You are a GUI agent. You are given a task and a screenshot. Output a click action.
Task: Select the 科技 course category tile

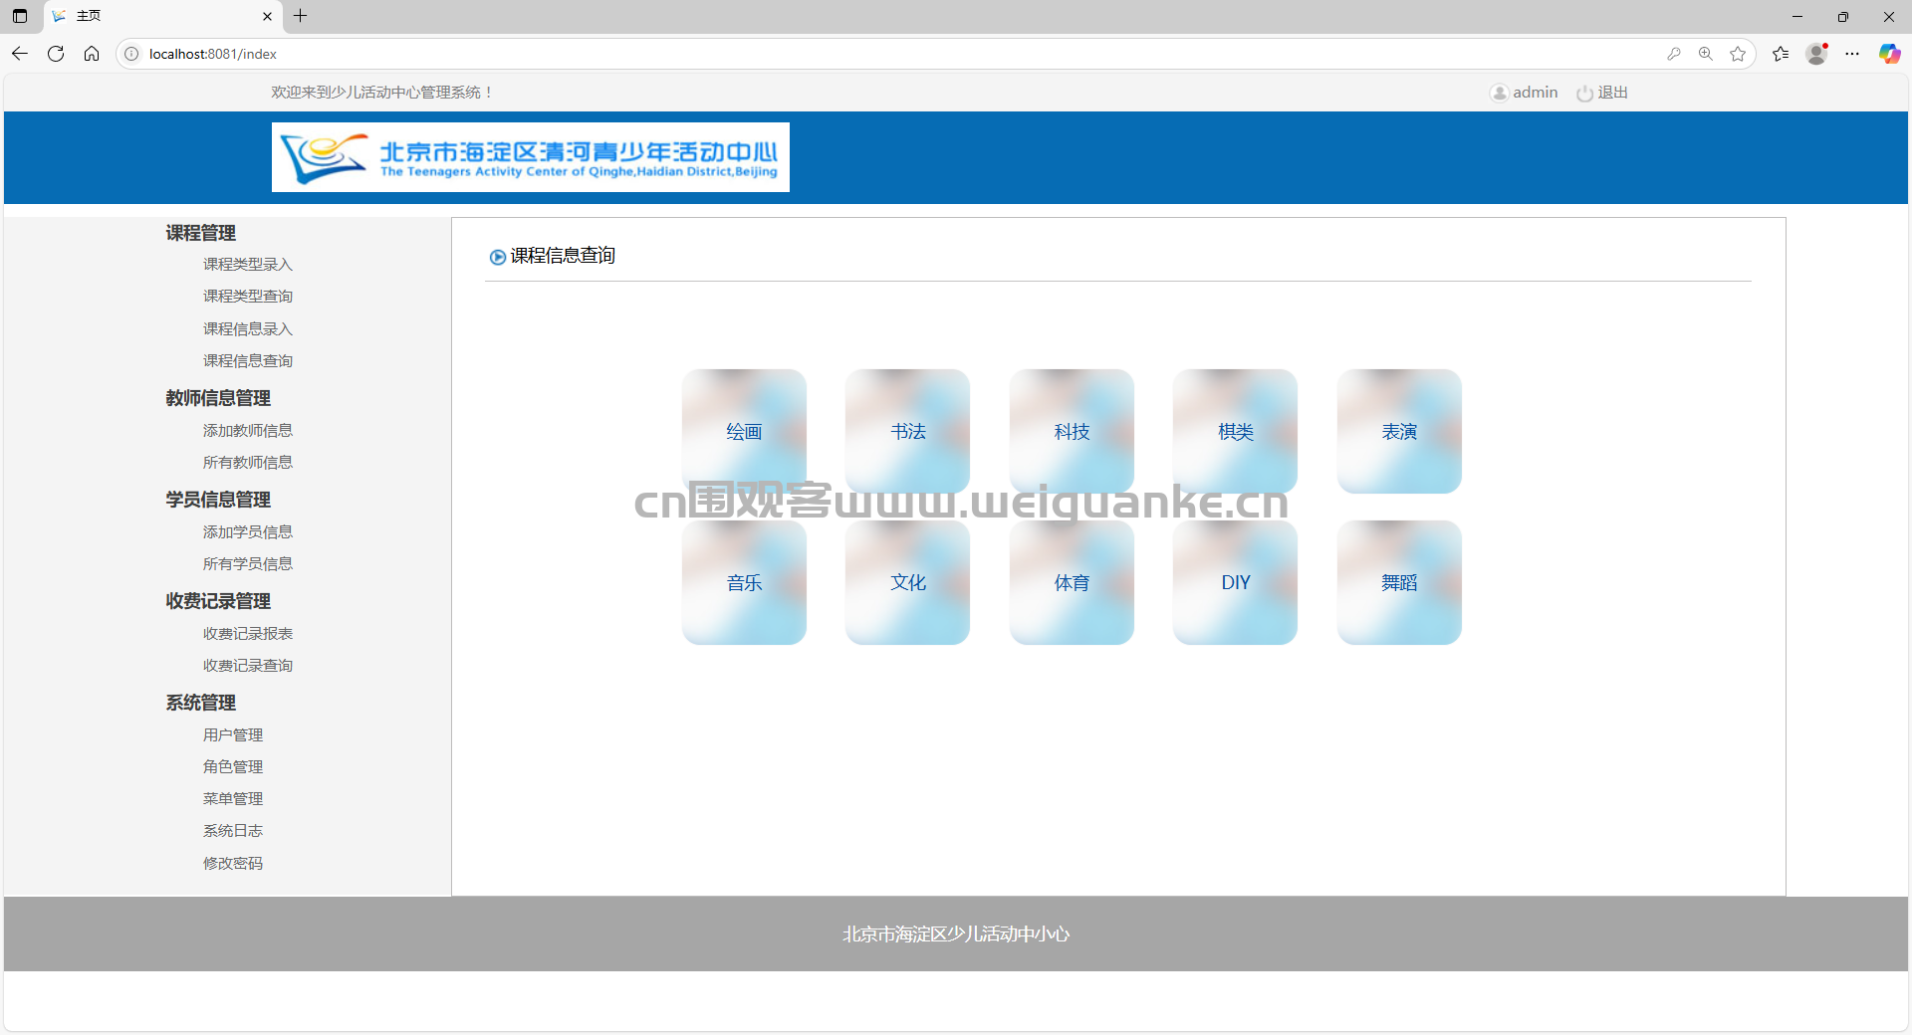tap(1072, 431)
